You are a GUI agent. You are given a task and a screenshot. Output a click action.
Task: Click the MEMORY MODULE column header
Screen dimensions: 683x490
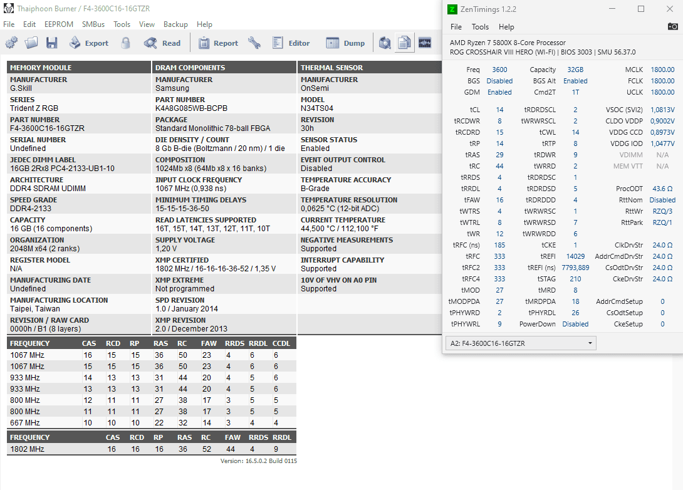78,68
